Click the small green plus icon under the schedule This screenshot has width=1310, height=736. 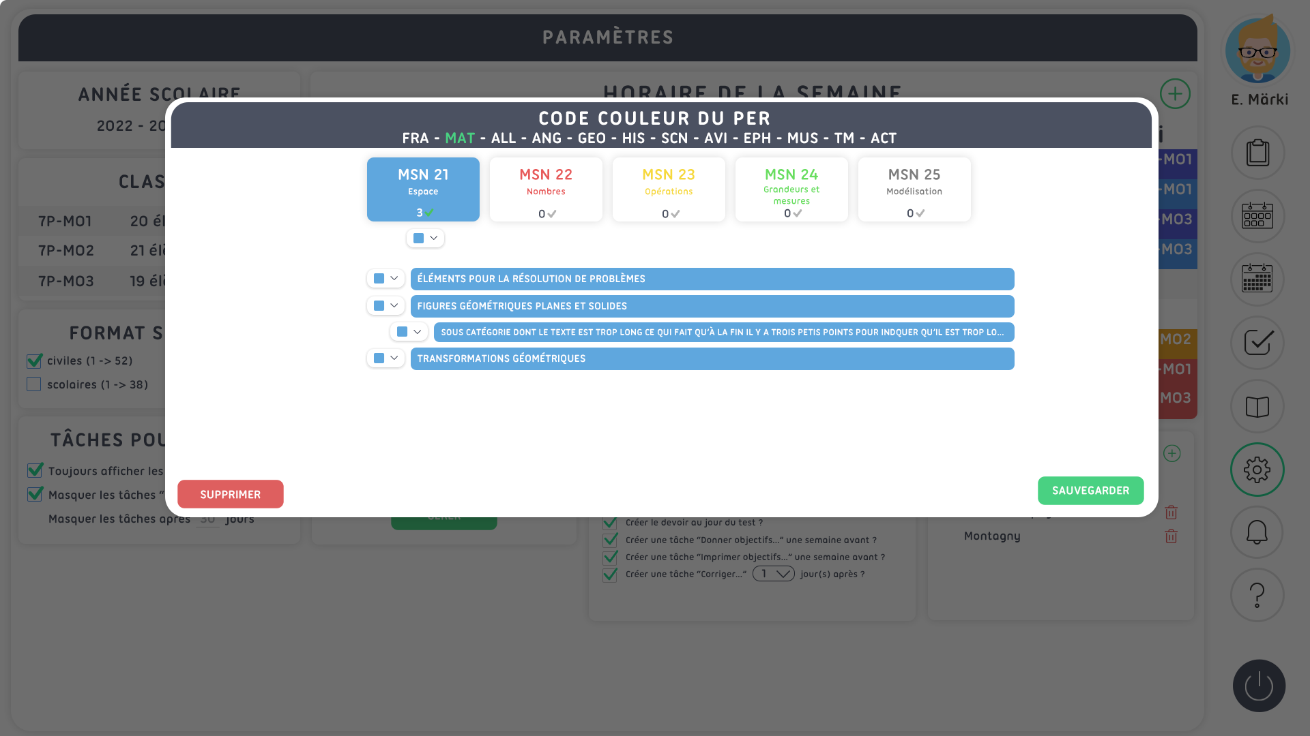tap(1172, 453)
